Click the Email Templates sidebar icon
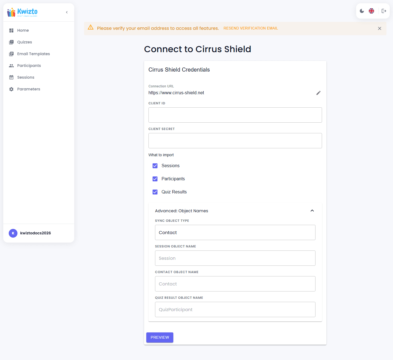Image resolution: width=393 pixels, height=360 pixels. [11, 54]
